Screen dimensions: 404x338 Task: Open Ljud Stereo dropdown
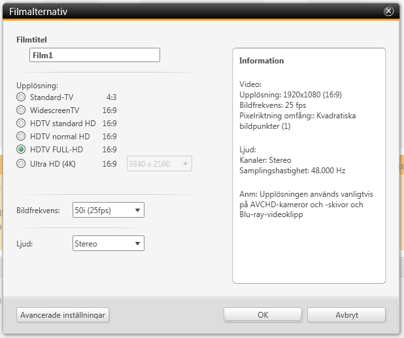(x=109, y=243)
